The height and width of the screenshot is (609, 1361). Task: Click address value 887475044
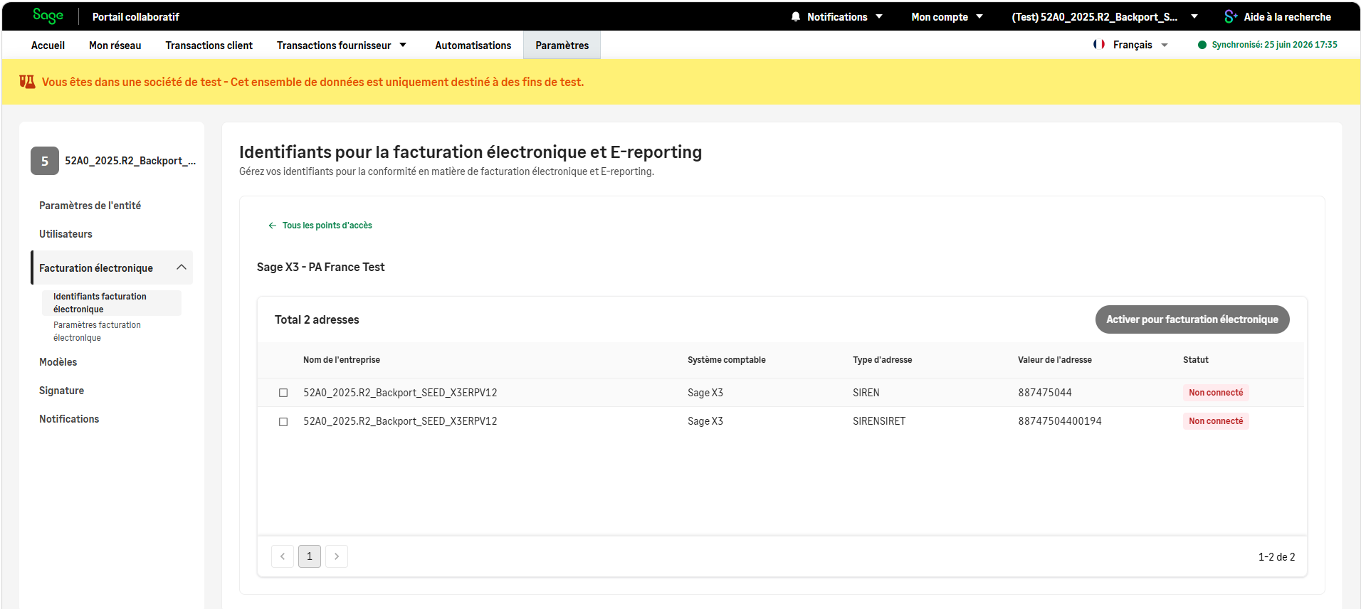pyautogui.click(x=1045, y=393)
